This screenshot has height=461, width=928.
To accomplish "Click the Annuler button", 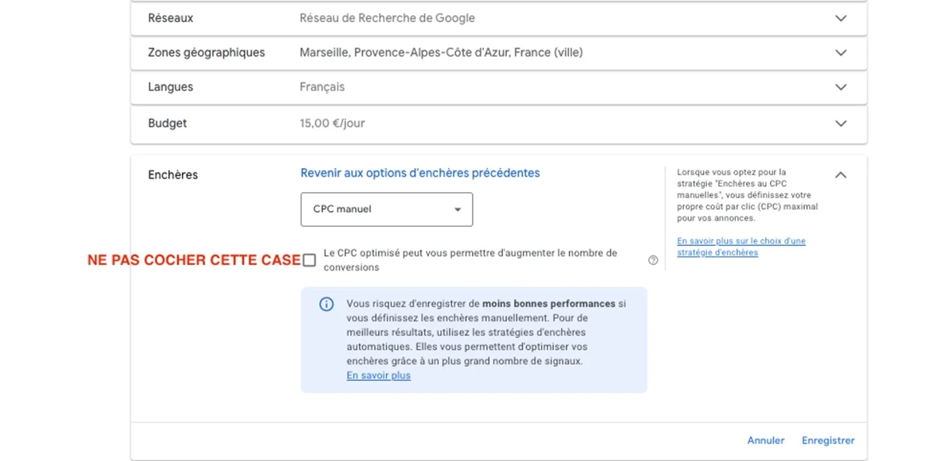I will pyautogui.click(x=766, y=440).
